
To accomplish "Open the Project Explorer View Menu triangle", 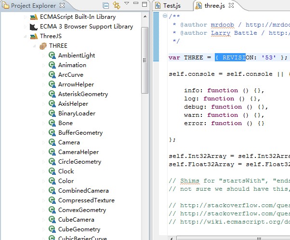I will coord(127,3).
